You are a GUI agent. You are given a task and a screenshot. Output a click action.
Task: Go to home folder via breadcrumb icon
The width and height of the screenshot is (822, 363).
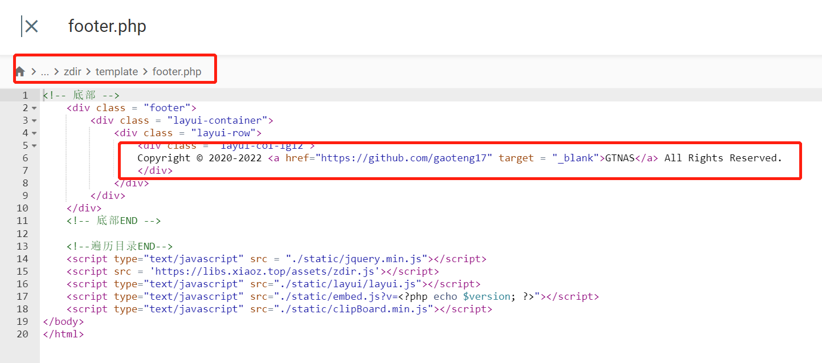tap(20, 72)
